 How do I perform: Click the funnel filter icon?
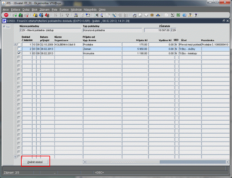click(x=67, y=15)
